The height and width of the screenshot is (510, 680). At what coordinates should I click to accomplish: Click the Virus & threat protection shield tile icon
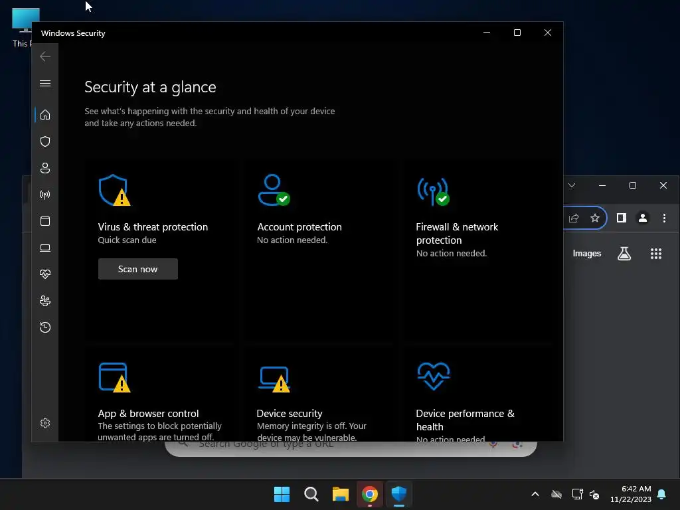coord(114,190)
